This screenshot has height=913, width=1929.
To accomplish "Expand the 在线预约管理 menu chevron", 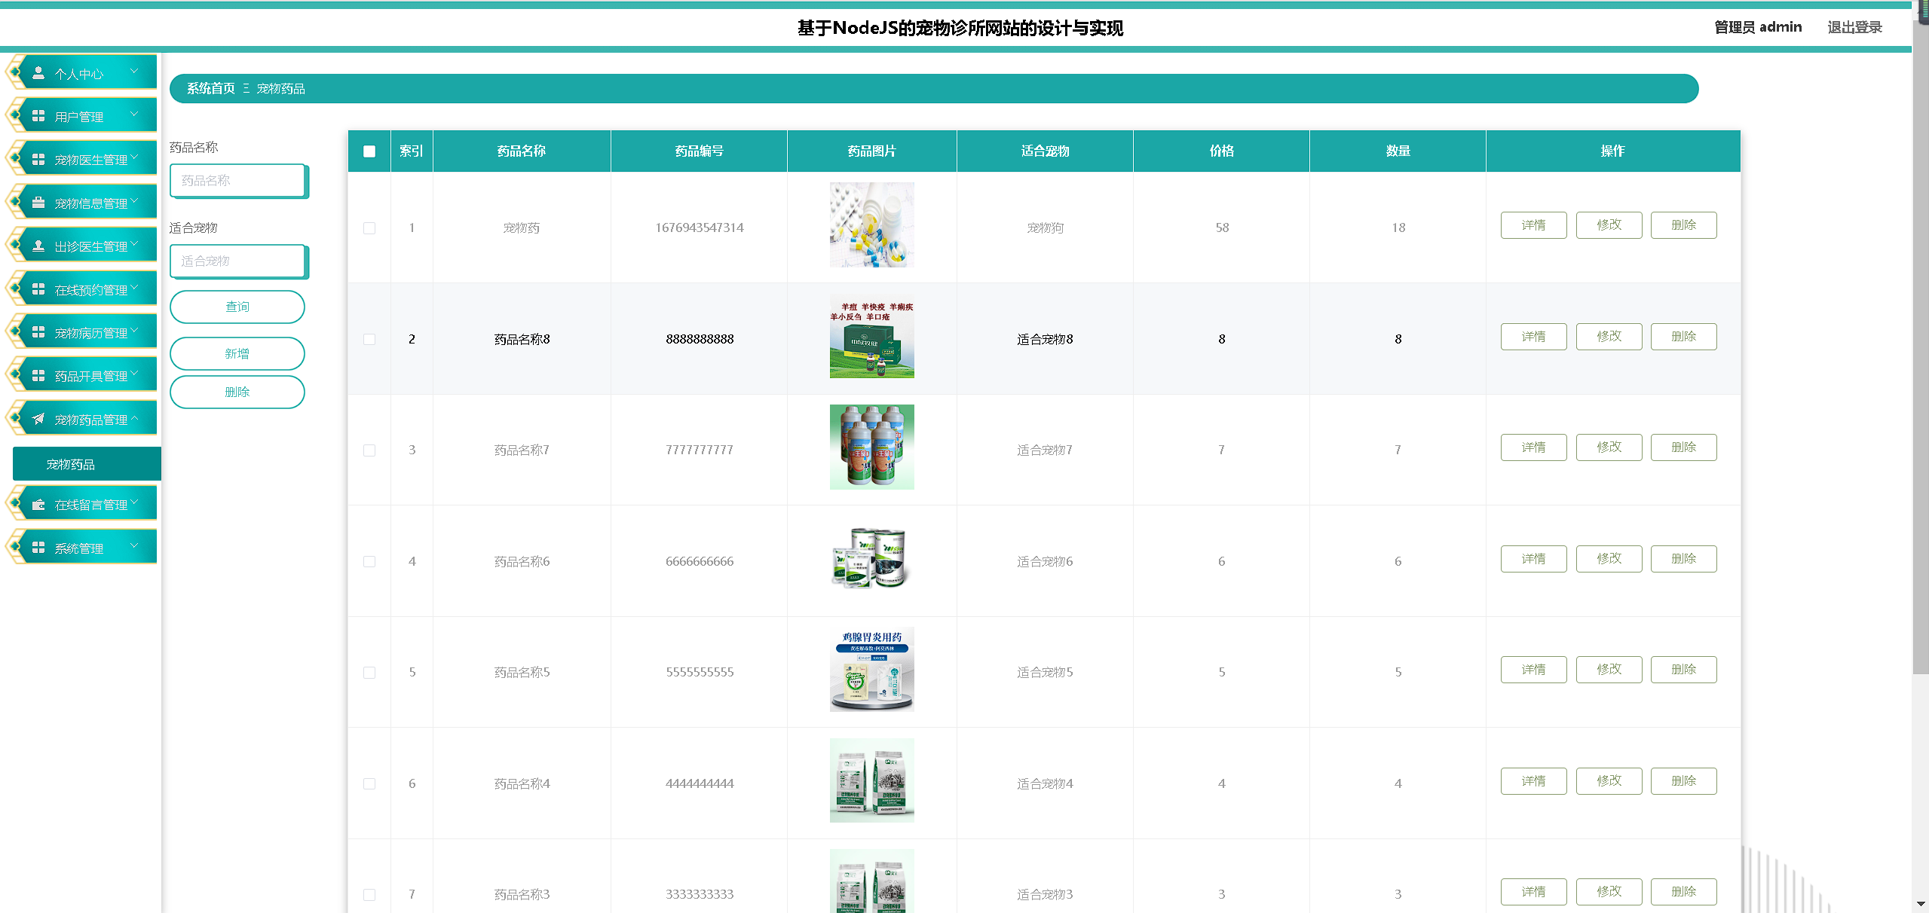I will coord(135,288).
